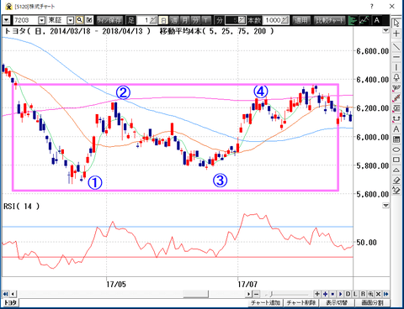
Task: Select the arrow pointer tool
Action: click(x=396, y=23)
